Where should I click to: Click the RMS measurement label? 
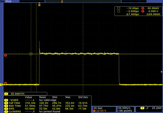tap(11, 109)
